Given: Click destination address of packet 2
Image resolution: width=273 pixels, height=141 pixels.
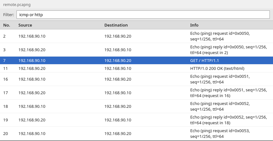Looking at the screenshot, I should [118, 36].
